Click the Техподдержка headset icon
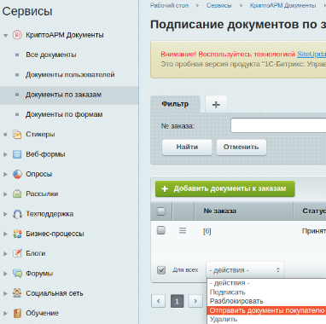Image resolution: width=326 pixels, height=324 pixels. [17, 214]
